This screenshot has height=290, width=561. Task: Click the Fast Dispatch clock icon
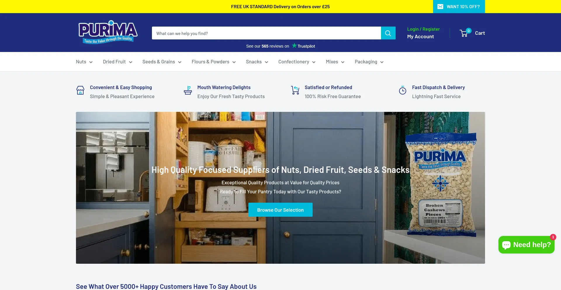click(x=402, y=90)
